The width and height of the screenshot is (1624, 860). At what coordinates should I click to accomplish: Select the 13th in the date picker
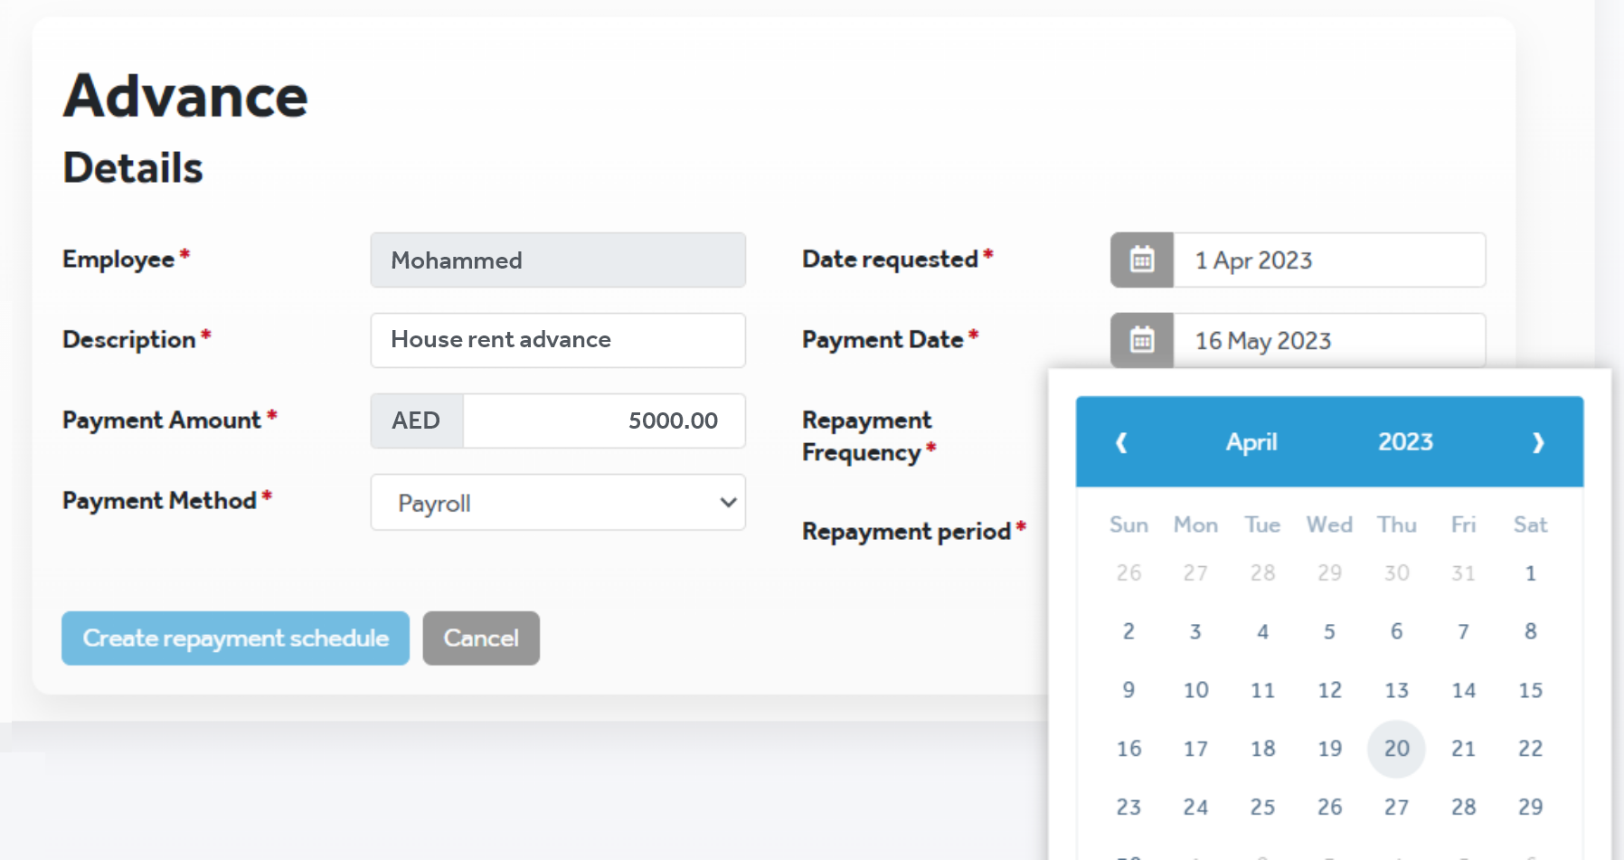coord(1396,691)
